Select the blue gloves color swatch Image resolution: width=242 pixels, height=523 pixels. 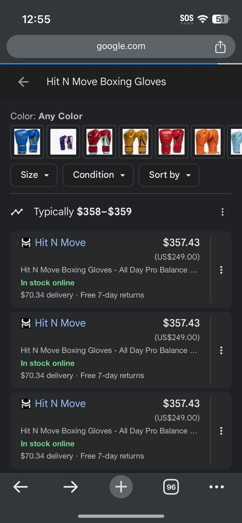(27, 142)
